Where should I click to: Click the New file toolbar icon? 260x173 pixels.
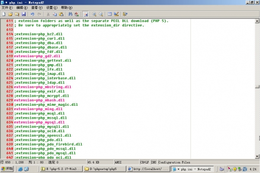pyautogui.click(x=3, y=14)
